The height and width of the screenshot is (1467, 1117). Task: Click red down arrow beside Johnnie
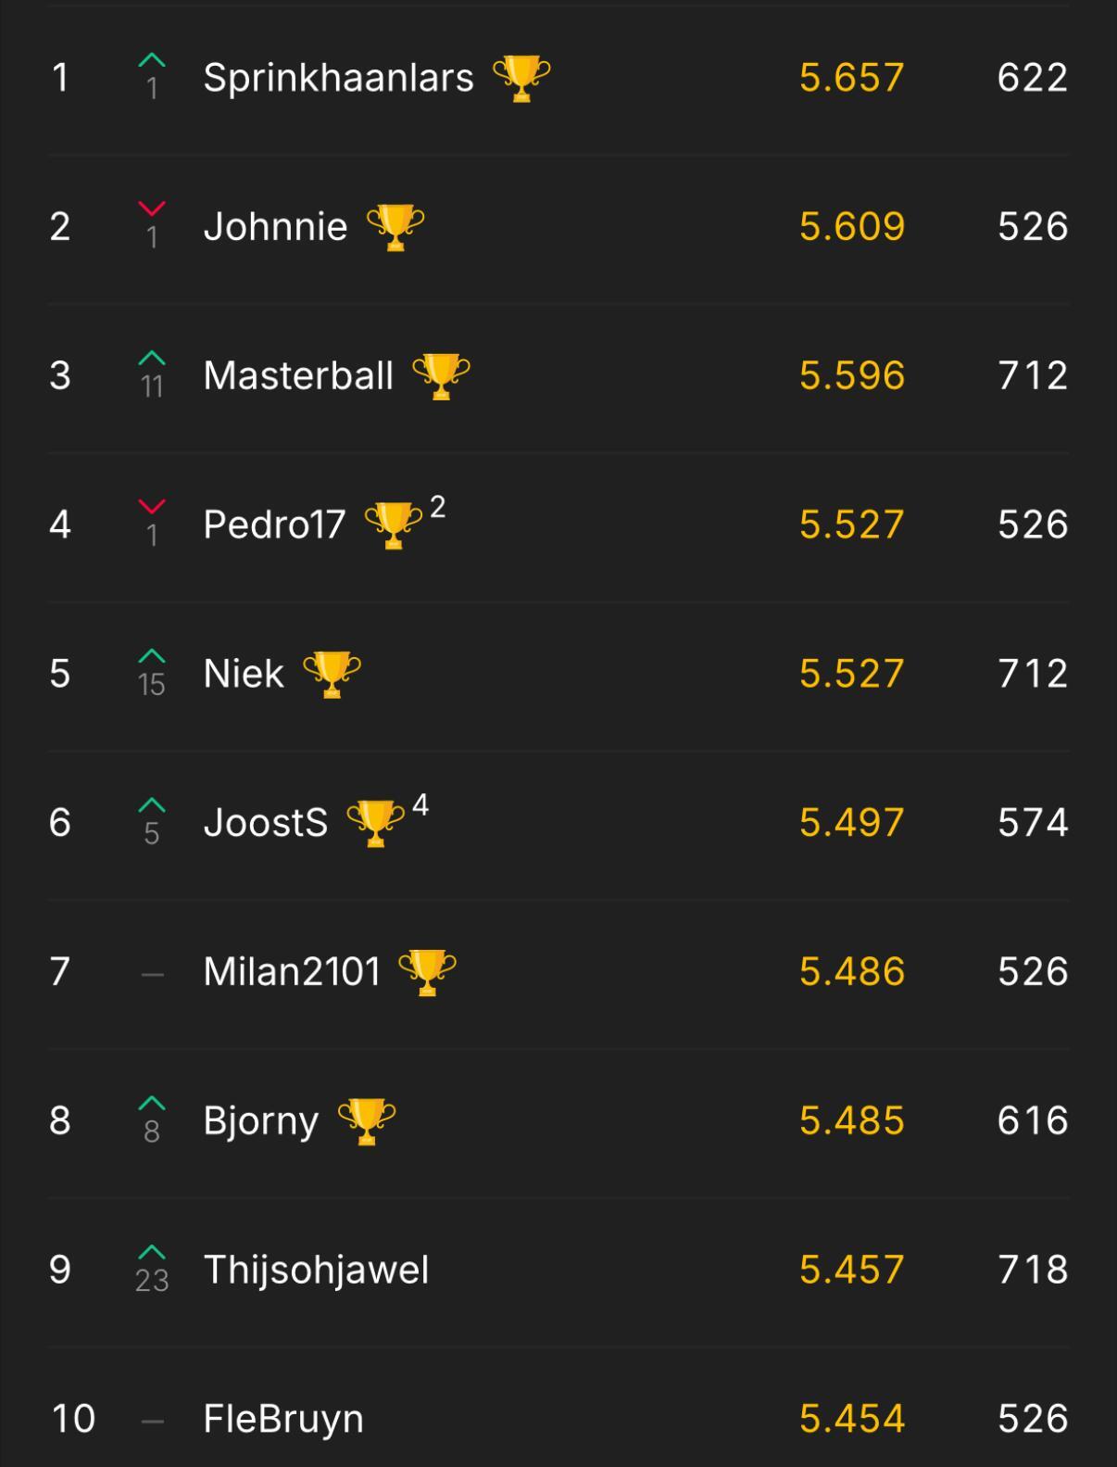point(152,209)
